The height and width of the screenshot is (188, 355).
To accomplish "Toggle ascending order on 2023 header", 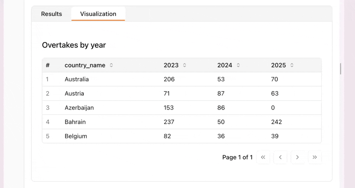I will [185, 65].
